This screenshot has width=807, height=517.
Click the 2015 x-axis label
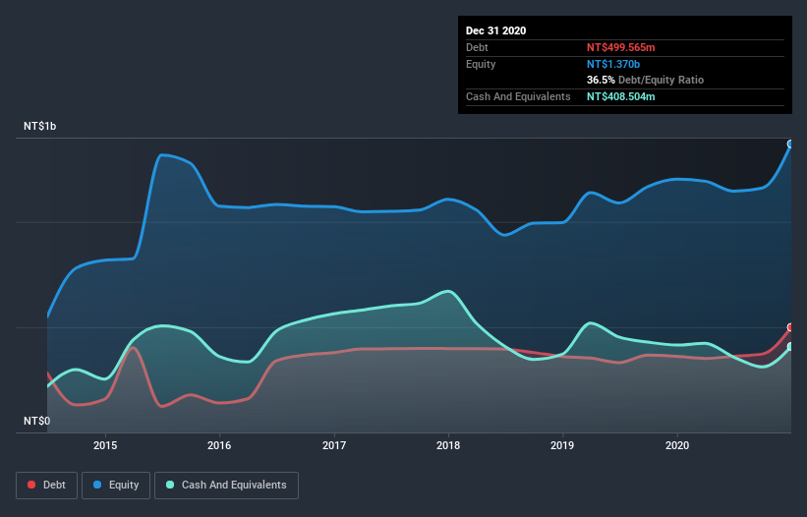click(x=105, y=445)
